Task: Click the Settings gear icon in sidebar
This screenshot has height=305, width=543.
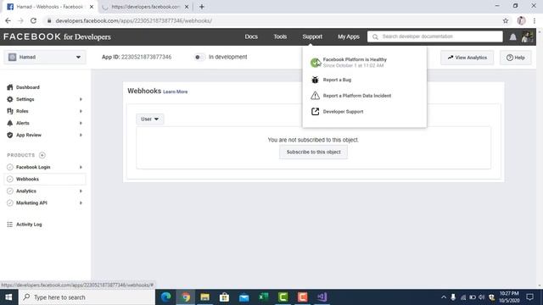Action: pyautogui.click(x=9, y=99)
